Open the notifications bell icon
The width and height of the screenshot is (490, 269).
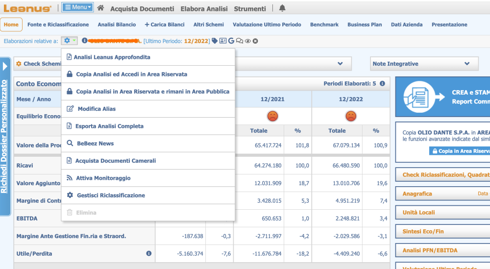coord(282,8)
